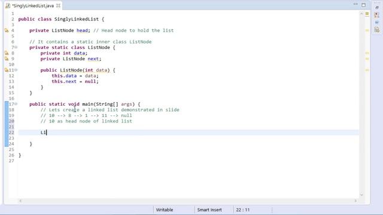Minimize the editor area
383x215 pixels.
tap(355, 4)
